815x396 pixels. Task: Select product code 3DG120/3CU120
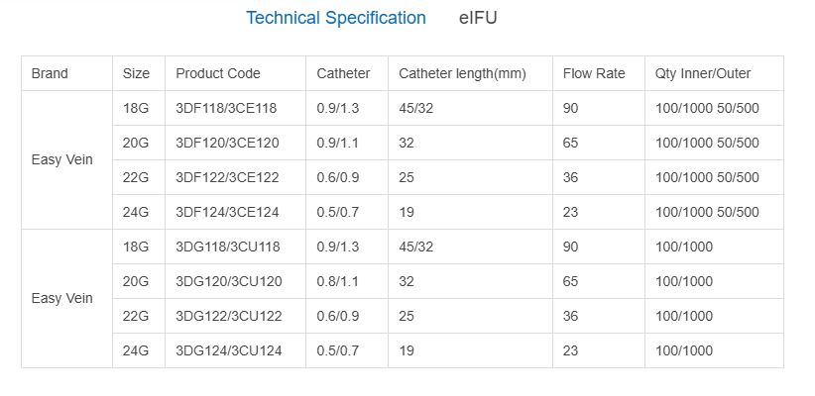click(x=228, y=281)
